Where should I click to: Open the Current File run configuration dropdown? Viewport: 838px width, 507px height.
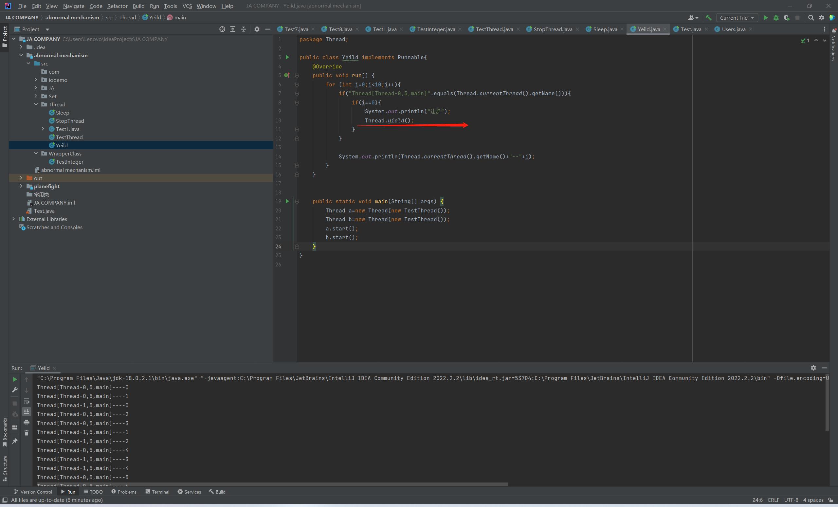tap(737, 18)
